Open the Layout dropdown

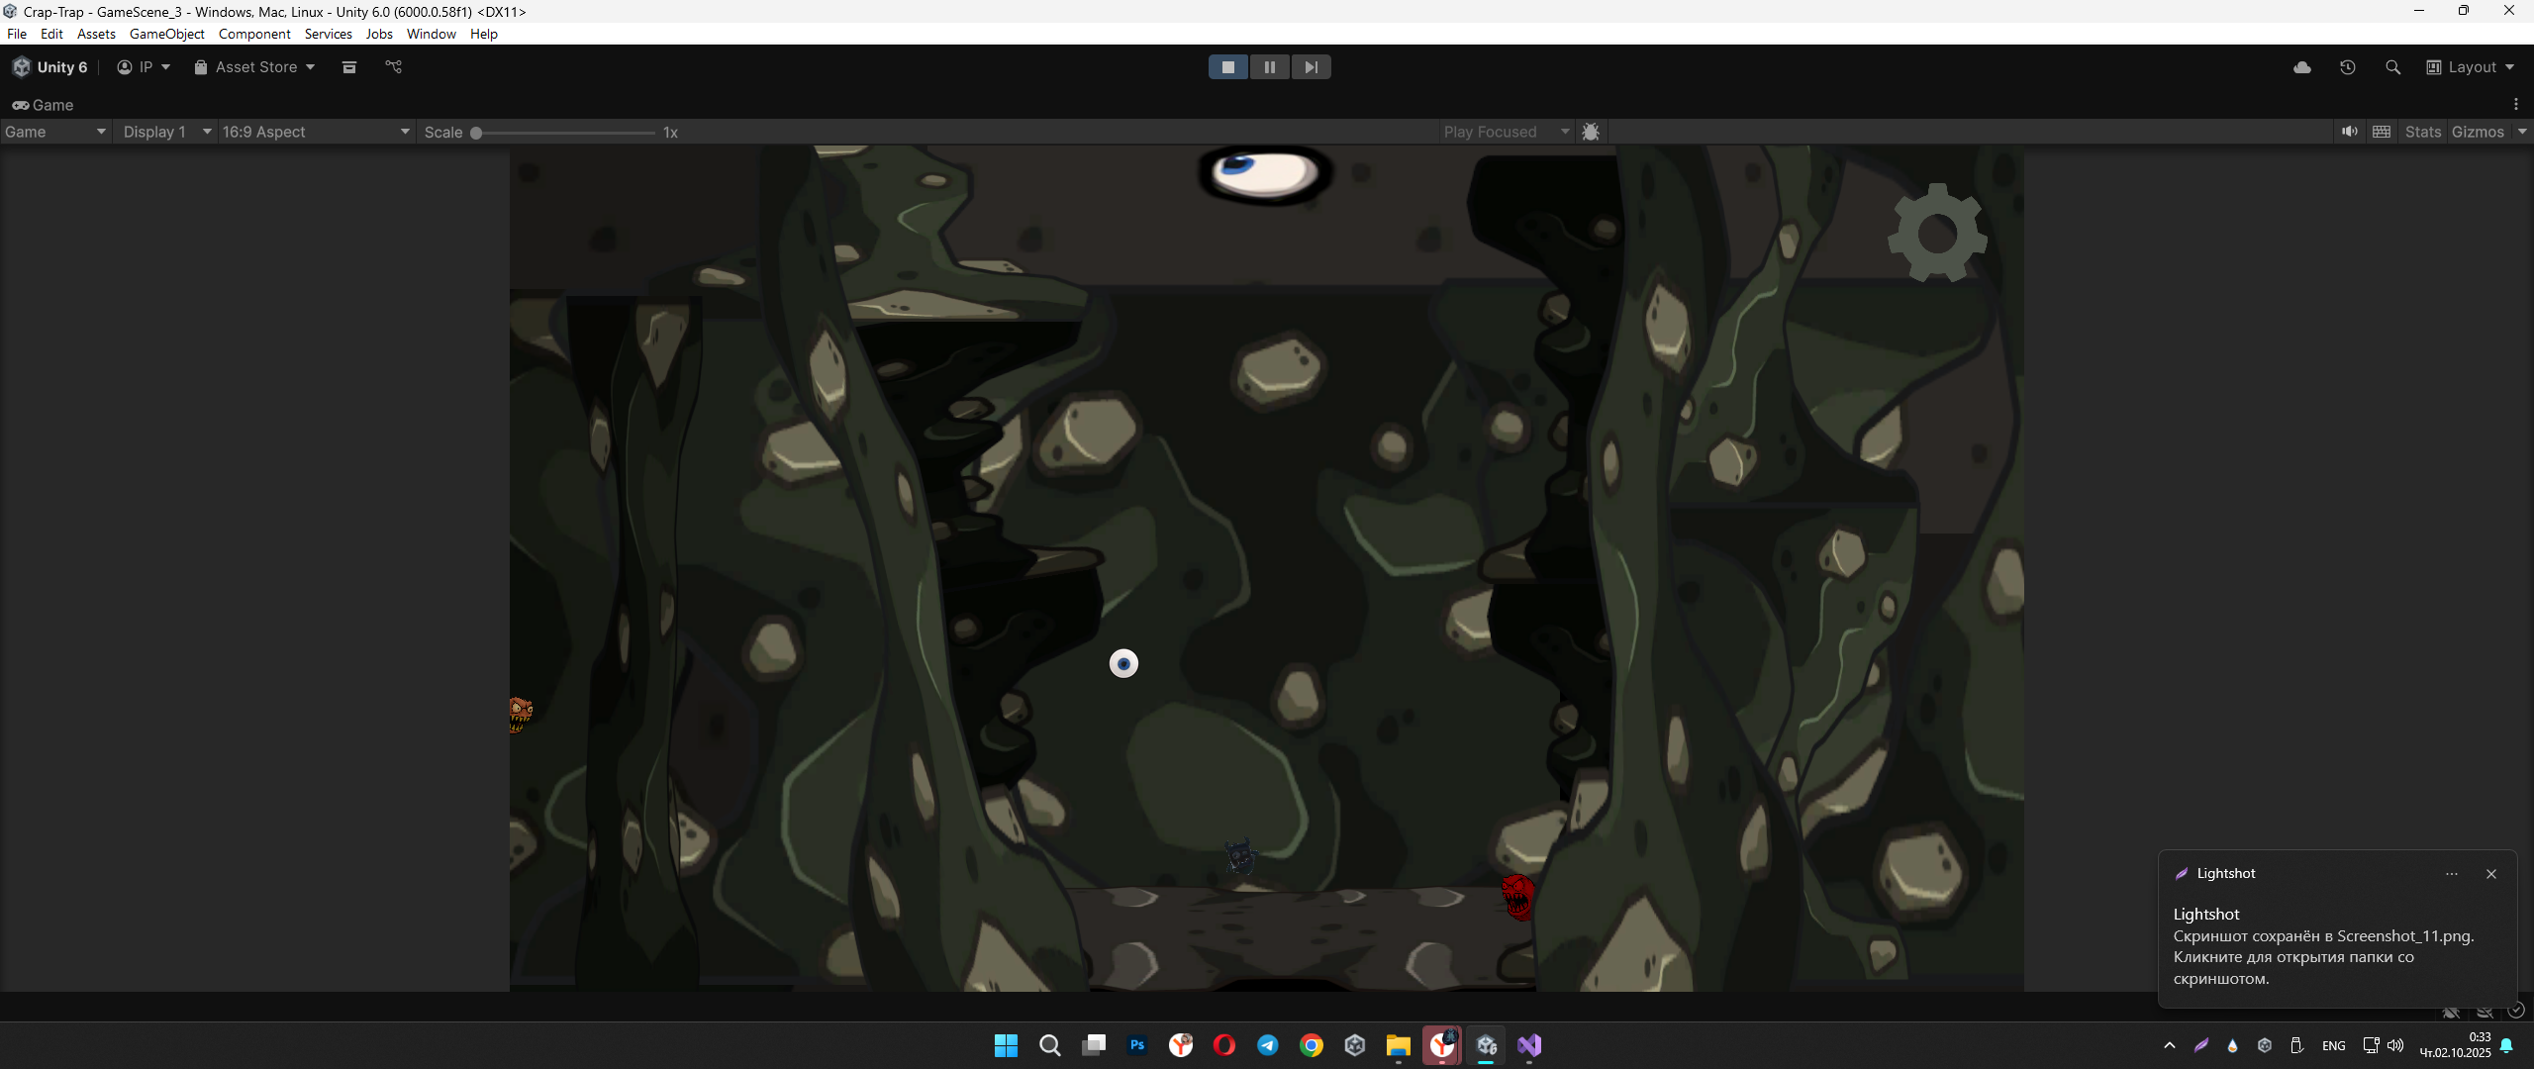(x=2470, y=67)
